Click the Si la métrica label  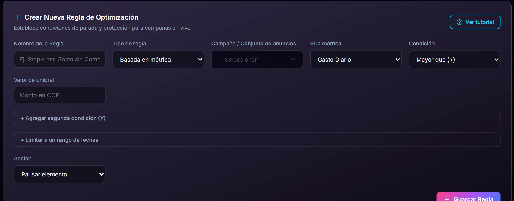(x=326, y=44)
